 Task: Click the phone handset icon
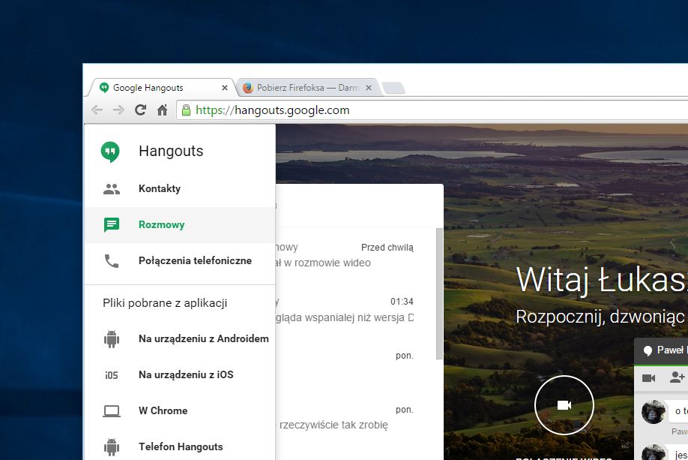112,261
